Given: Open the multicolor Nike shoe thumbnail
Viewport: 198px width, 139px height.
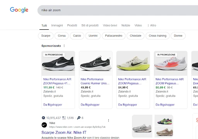Looking at the screenshot, I should (164, 120).
